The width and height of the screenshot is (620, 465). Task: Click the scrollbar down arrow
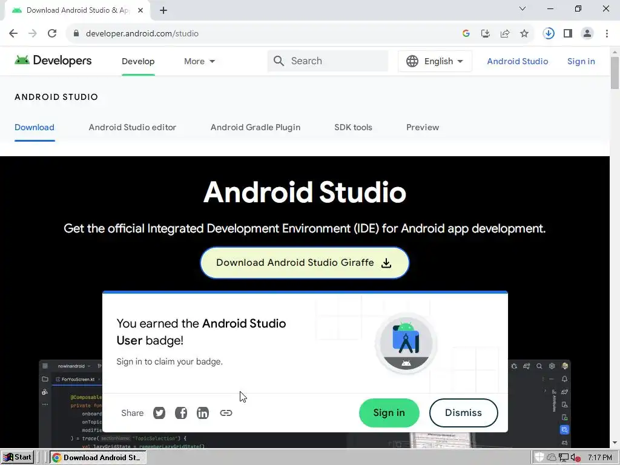[615, 443]
